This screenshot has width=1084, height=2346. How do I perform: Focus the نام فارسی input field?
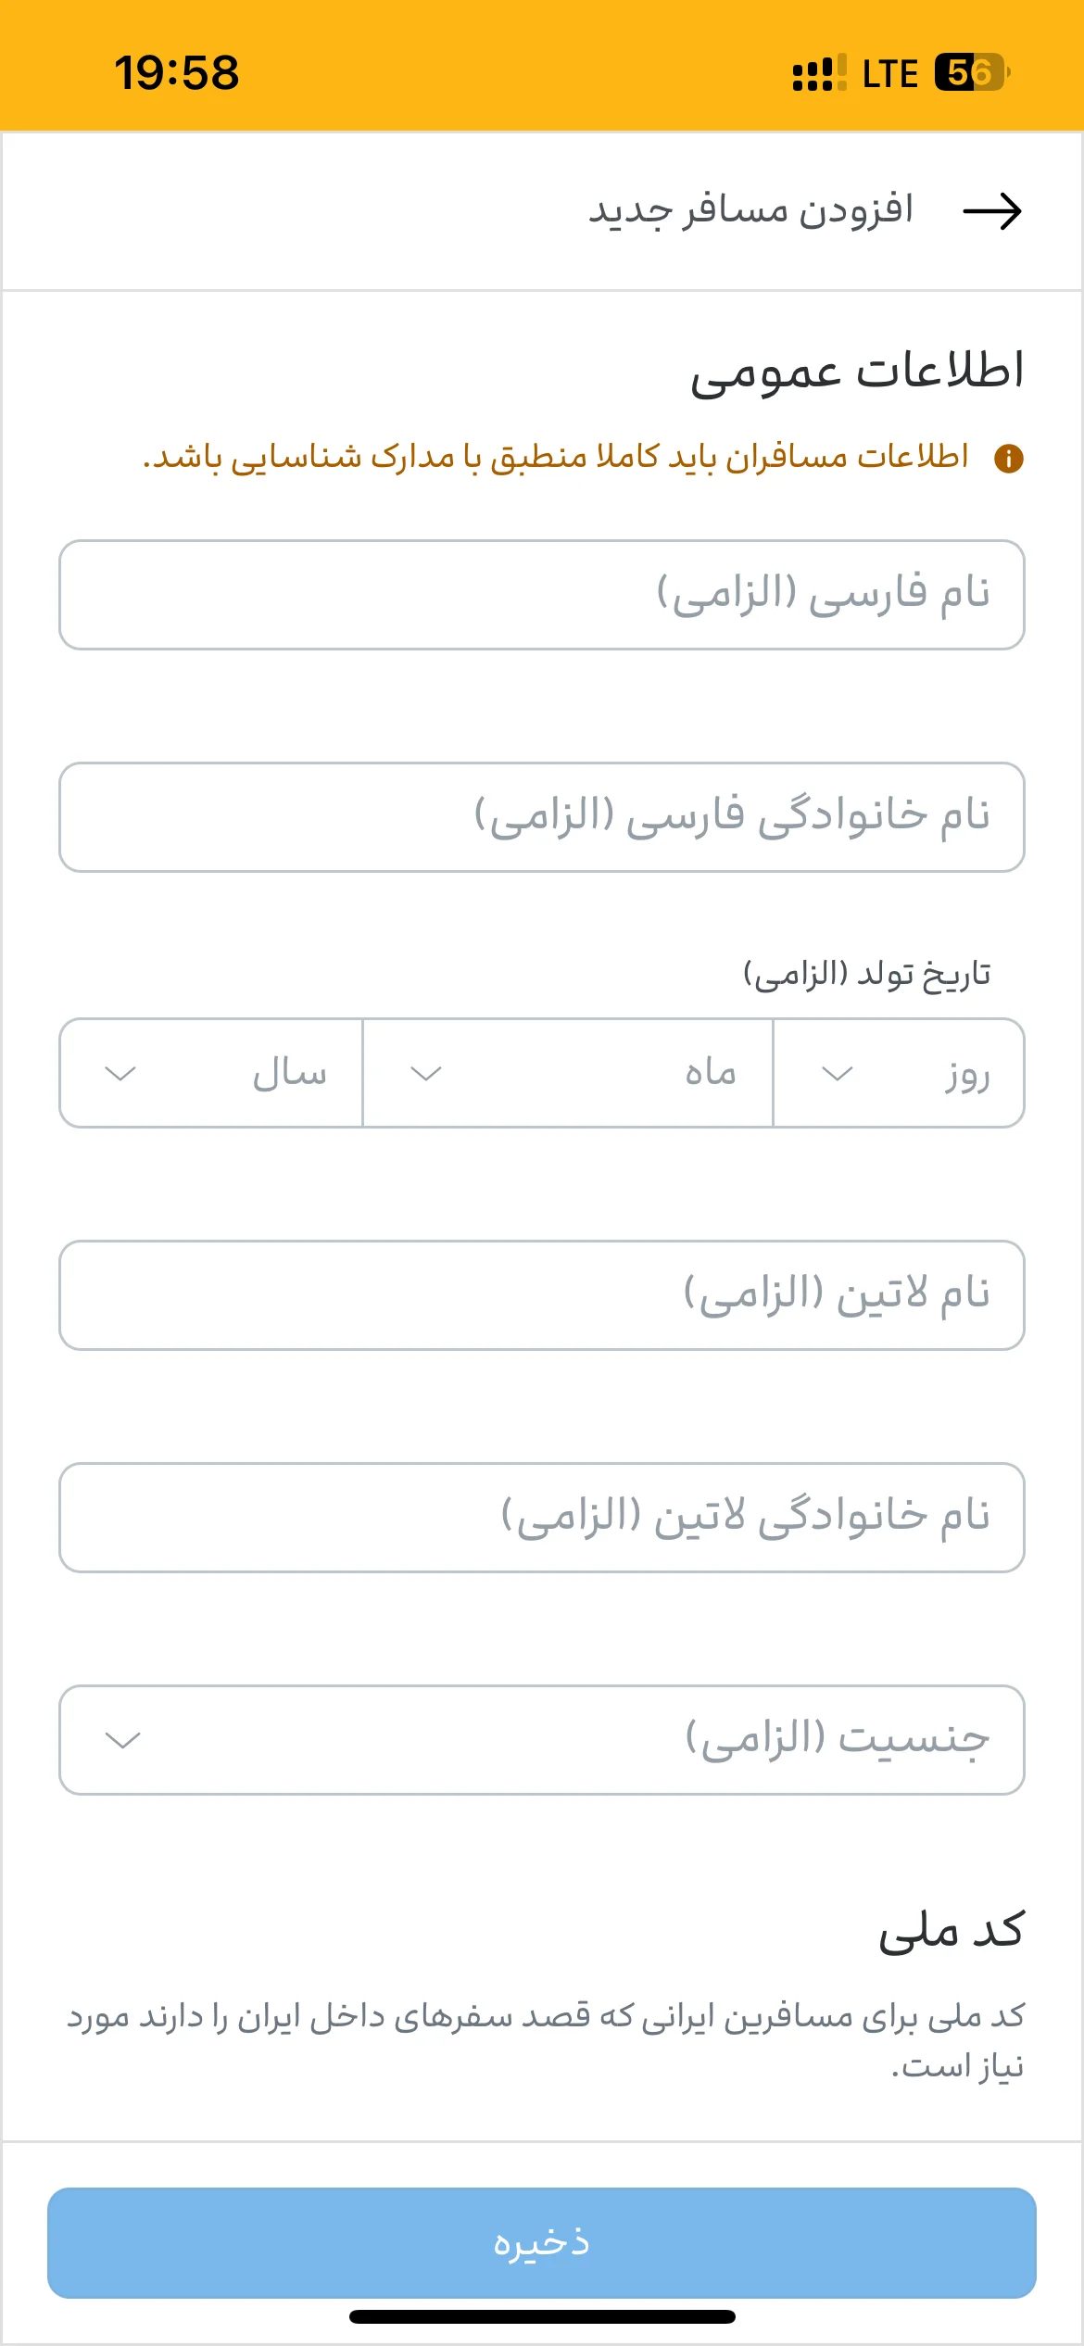[542, 595]
